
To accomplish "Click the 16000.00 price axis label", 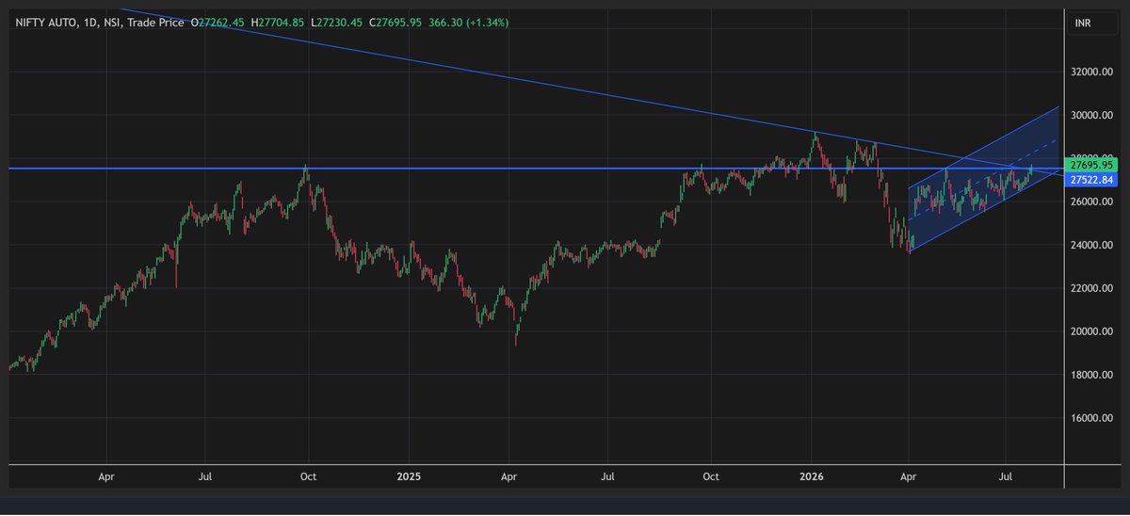I will pyautogui.click(x=1093, y=419).
